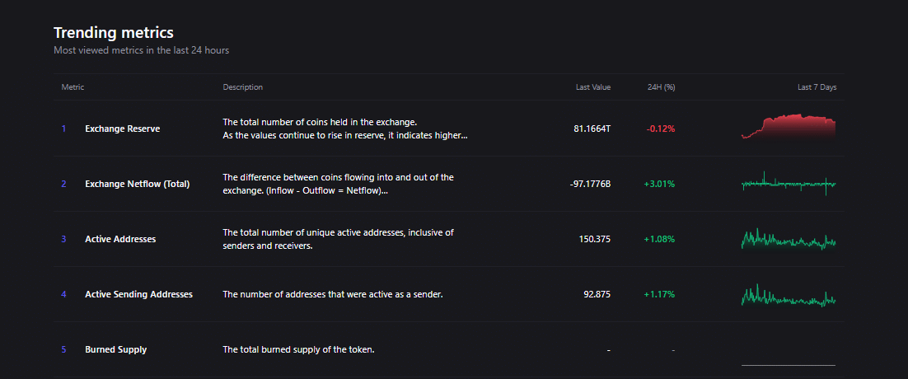The image size is (908, 379).
Task: Click the Last 7 Days column header
Action: (817, 87)
